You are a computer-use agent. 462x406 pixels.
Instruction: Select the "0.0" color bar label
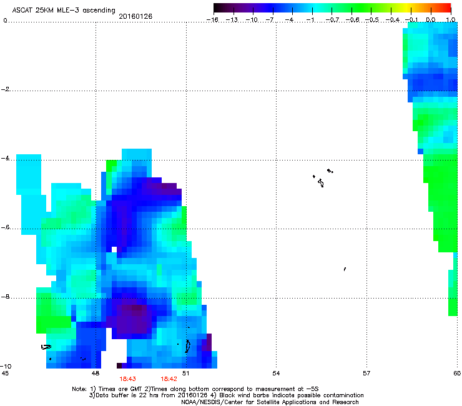pyautogui.click(x=431, y=20)
